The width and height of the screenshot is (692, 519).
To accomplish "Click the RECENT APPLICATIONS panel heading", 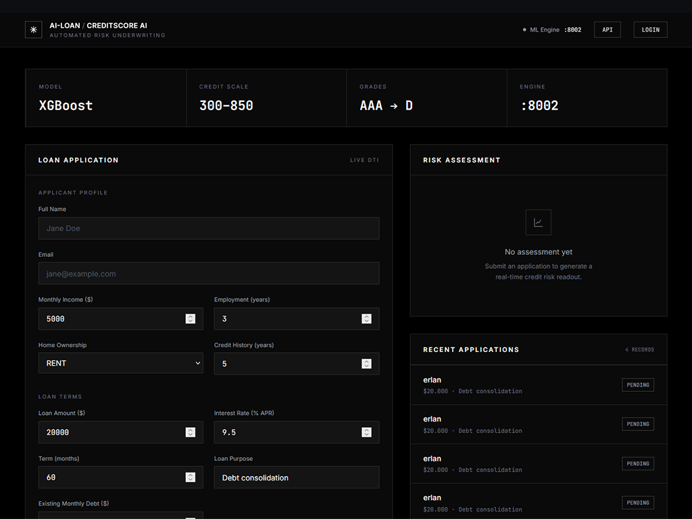I will pyautogui.click(x=471, y=349).
